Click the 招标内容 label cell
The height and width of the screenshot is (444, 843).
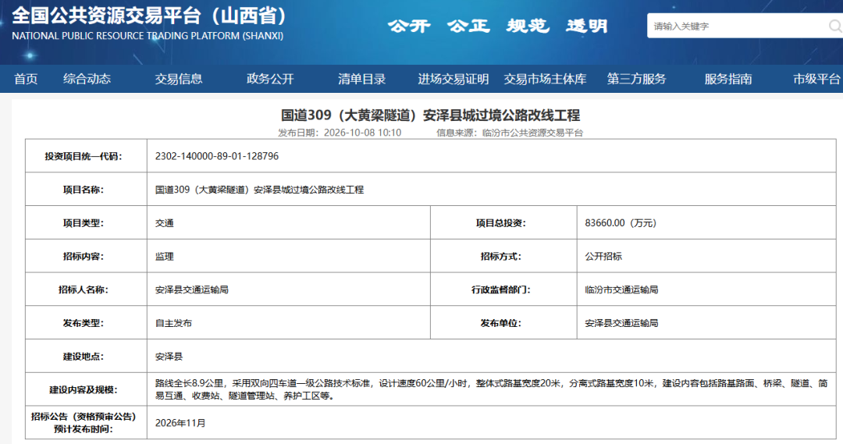pos(86,256)
